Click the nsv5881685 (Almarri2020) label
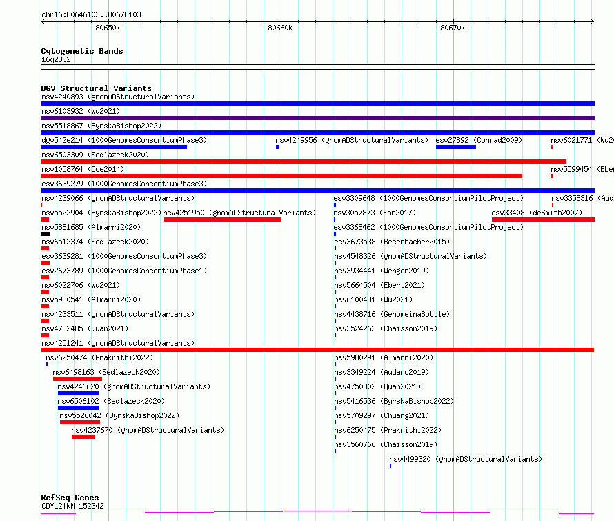The height and width of the screenshot is (521, 614). click(91, 227)
